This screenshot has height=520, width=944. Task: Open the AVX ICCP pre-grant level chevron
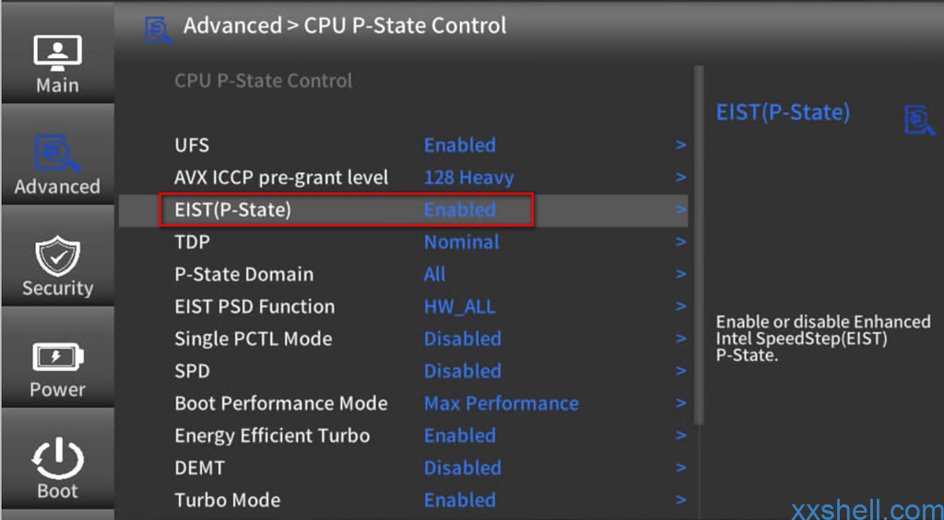coord(680,178)
